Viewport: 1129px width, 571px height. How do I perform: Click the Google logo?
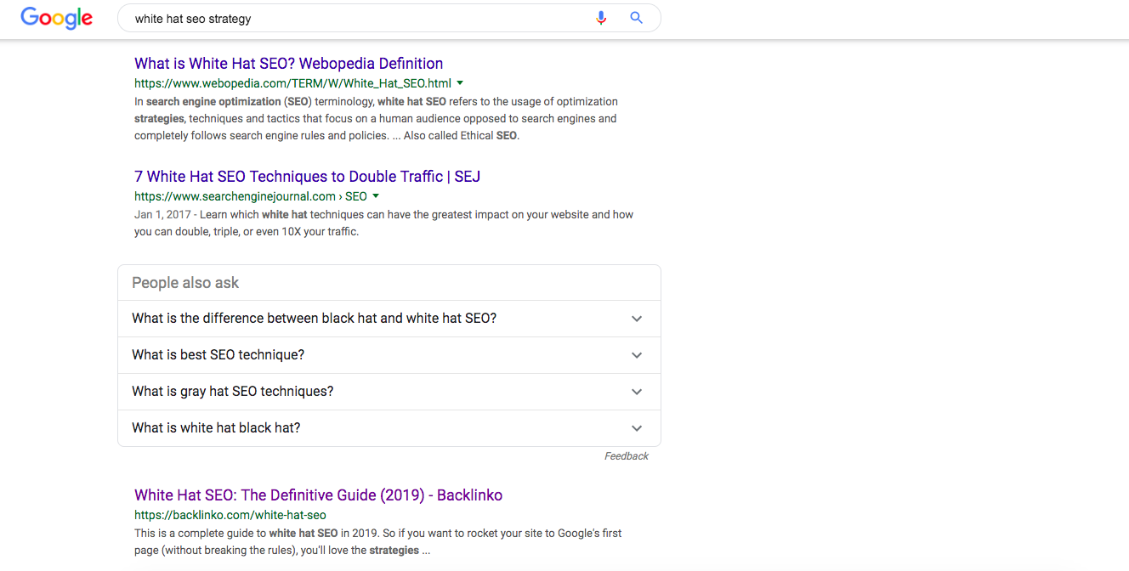coord(57,18)
